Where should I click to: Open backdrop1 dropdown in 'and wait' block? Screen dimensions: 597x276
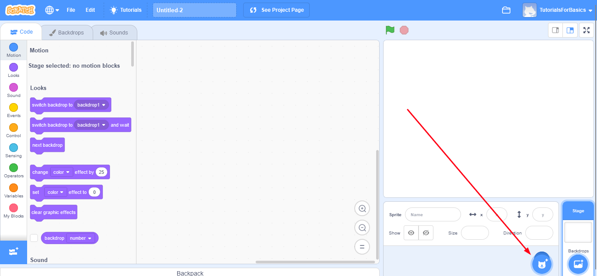coord(91,125)
